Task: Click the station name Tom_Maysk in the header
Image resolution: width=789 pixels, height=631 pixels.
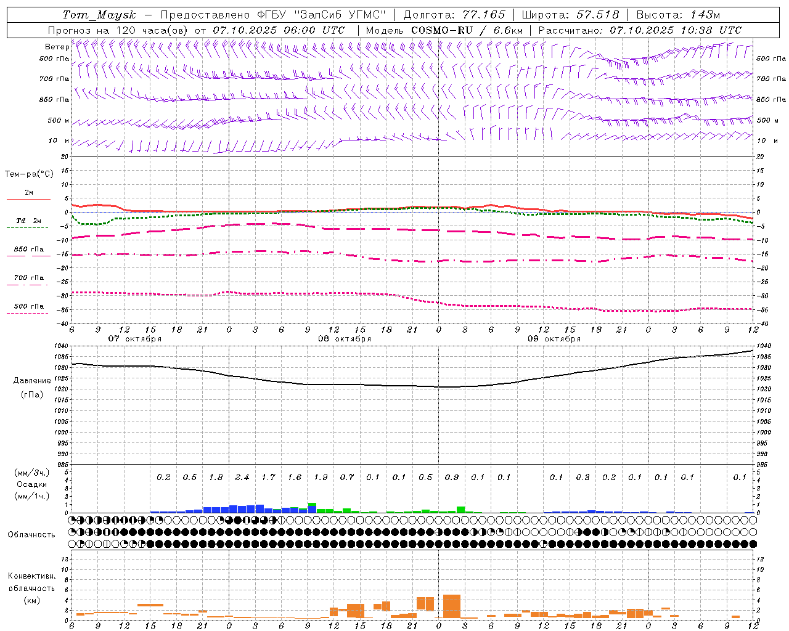Action: 100,15
